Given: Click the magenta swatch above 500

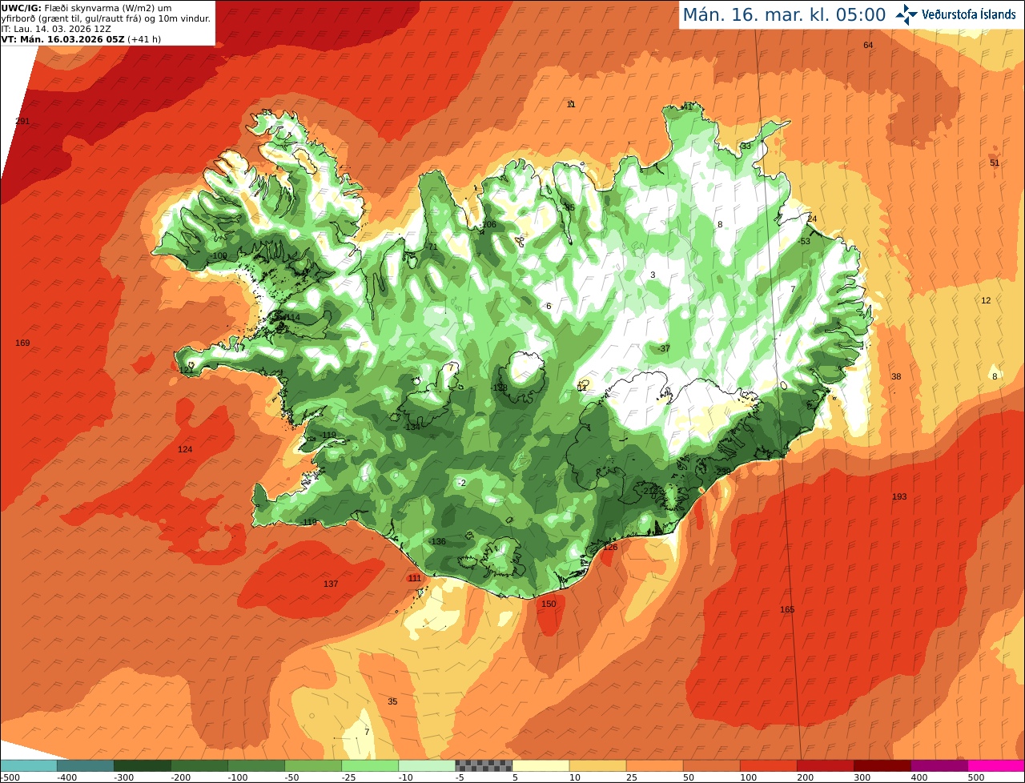Looking at the screenshot, I should point(996,765).
